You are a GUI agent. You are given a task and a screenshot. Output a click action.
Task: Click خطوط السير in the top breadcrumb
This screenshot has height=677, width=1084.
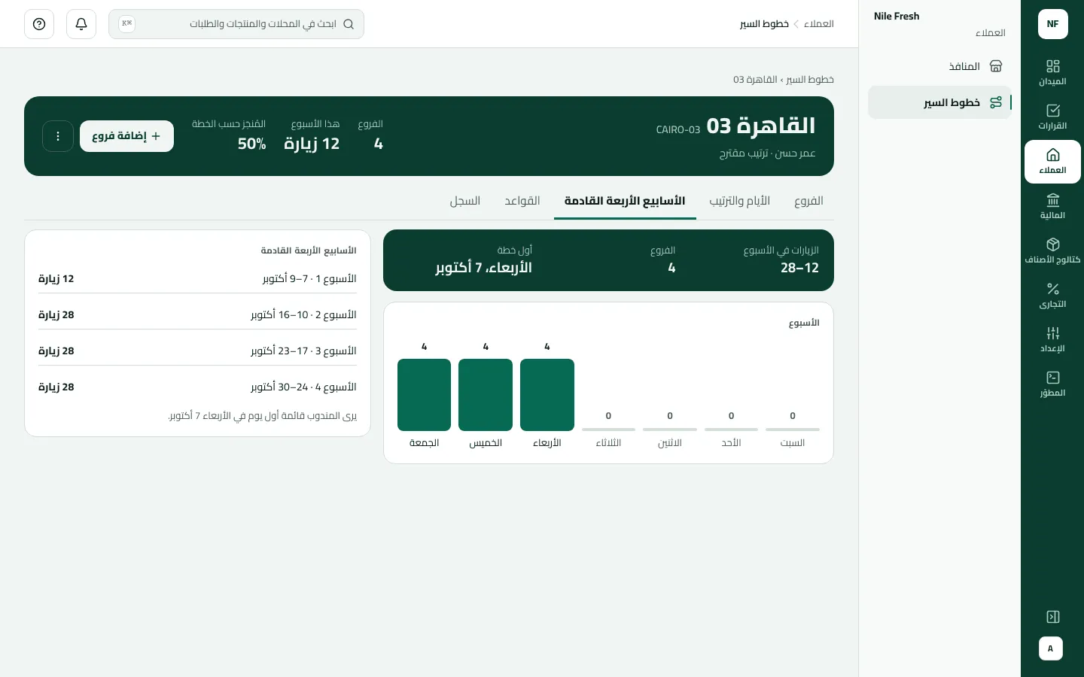point(764,24)
